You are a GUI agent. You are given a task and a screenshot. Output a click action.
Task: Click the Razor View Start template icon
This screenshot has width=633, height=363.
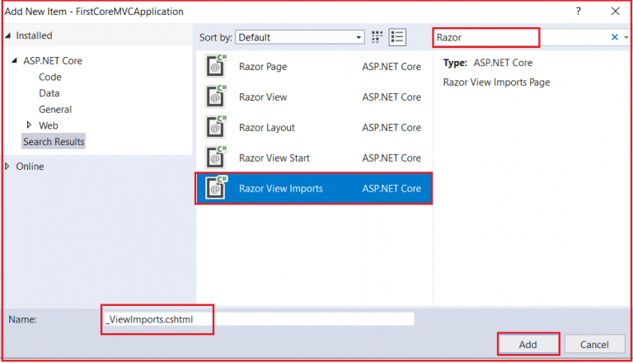pos(216,158)
